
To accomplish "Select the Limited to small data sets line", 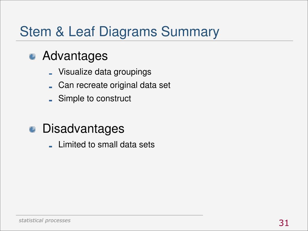I will (106, 145).
